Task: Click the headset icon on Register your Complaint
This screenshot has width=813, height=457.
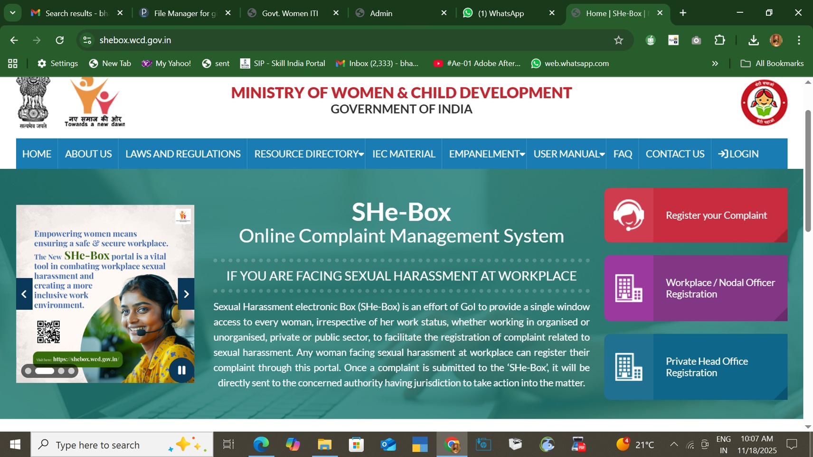Action: (x=628, y=215)
